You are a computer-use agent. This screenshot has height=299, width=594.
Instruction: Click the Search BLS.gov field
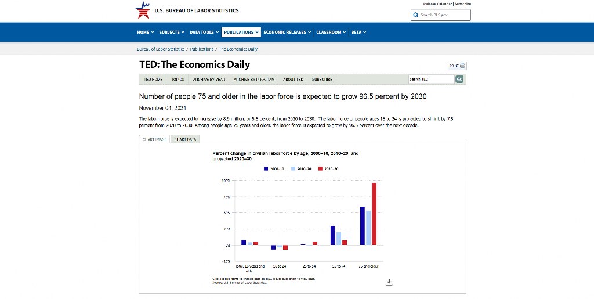(x=441, y=15)
